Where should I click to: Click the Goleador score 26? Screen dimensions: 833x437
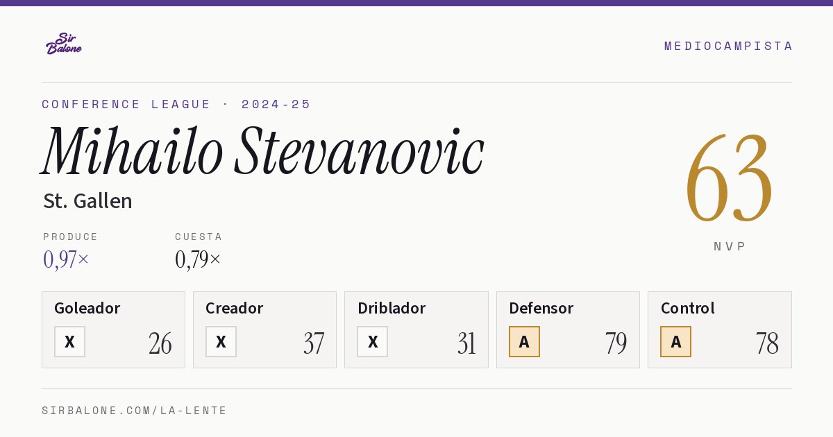click(160, 343)
